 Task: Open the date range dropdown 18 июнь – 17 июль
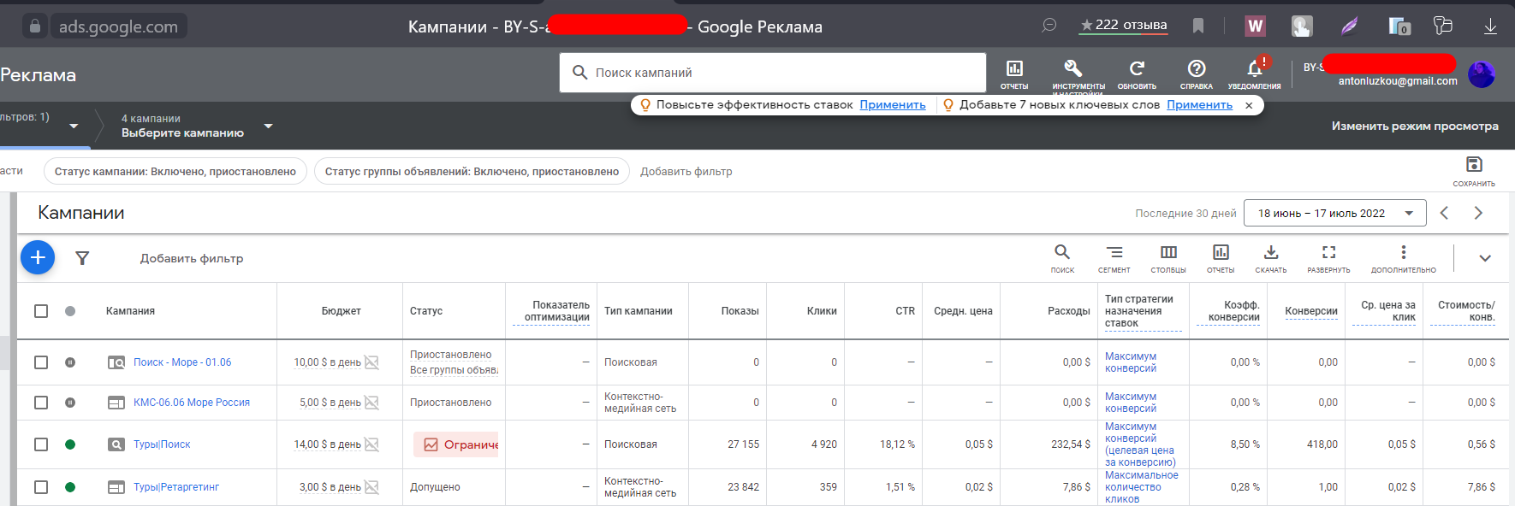1335,213
